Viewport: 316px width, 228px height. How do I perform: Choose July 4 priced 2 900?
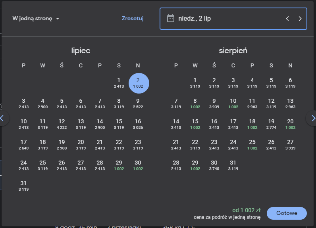[x=42, y=103]
